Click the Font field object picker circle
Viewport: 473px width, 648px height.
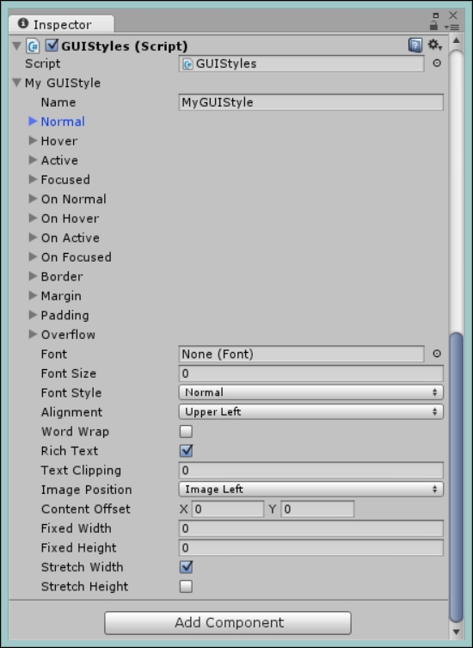point(437,354)
